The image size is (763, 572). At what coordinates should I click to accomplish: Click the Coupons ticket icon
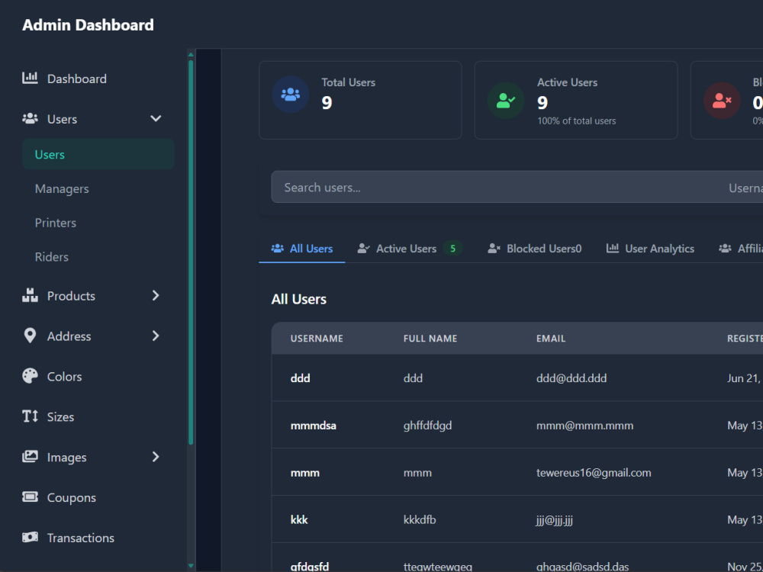(30, 497)
